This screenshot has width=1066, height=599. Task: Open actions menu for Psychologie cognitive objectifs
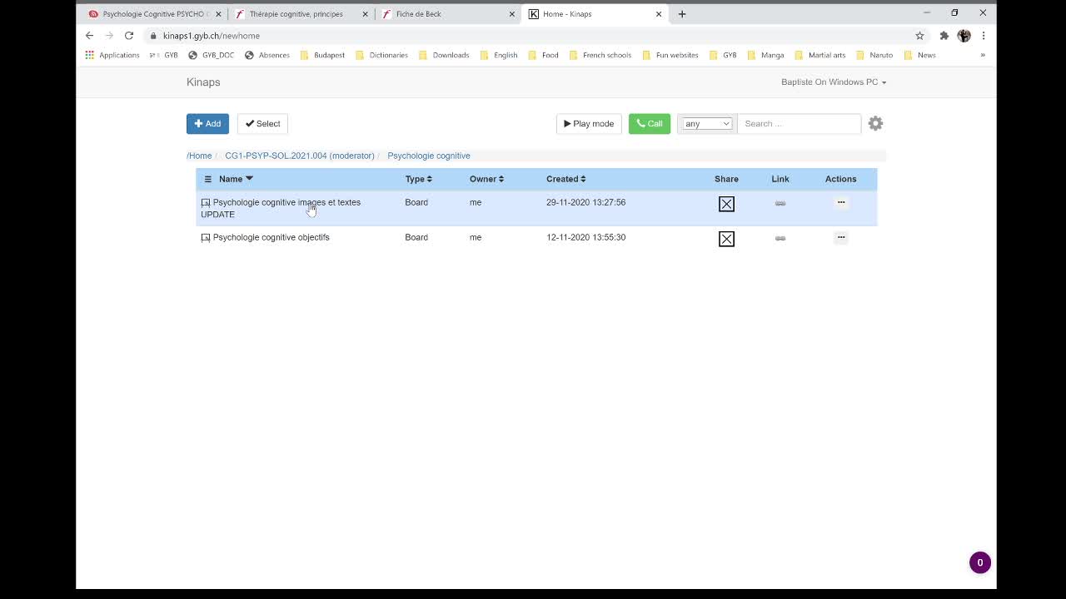[840, 237]
